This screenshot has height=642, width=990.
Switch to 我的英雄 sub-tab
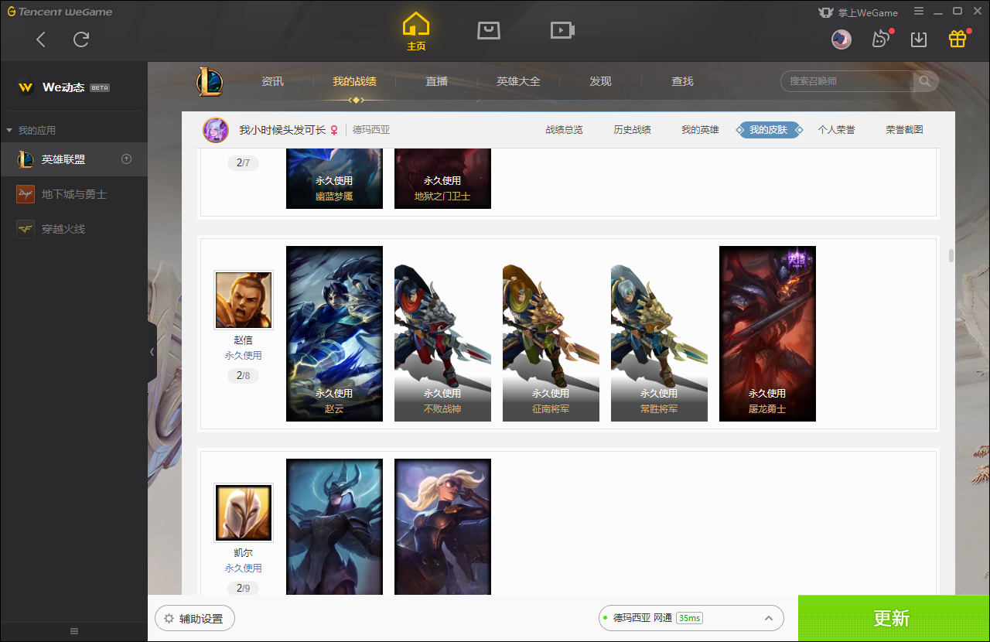coord(700,130)
